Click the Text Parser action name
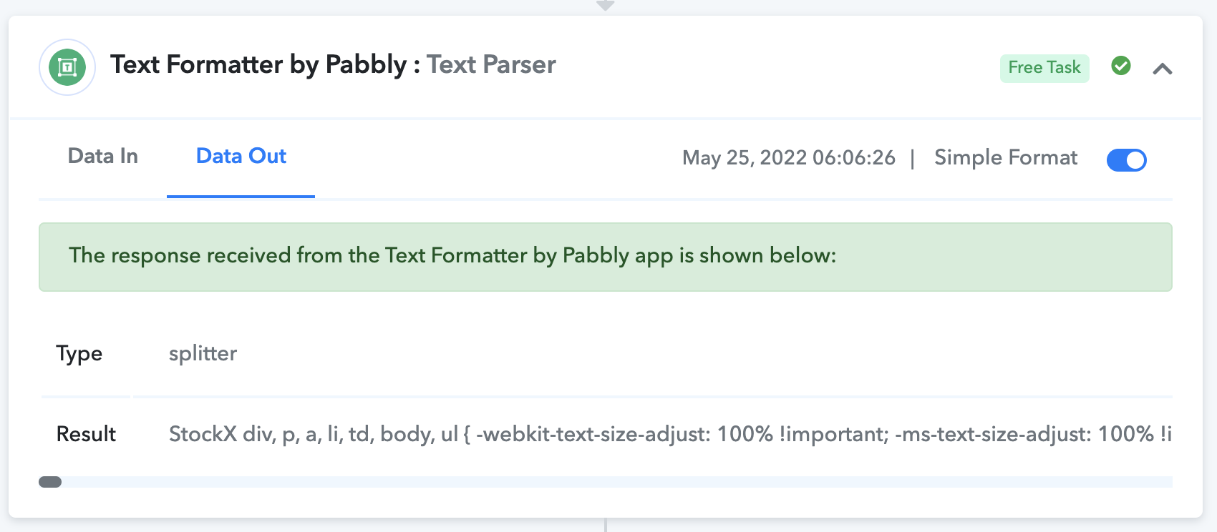The height and width of the screenshot is (532, 1217). [x=491, y=64]
